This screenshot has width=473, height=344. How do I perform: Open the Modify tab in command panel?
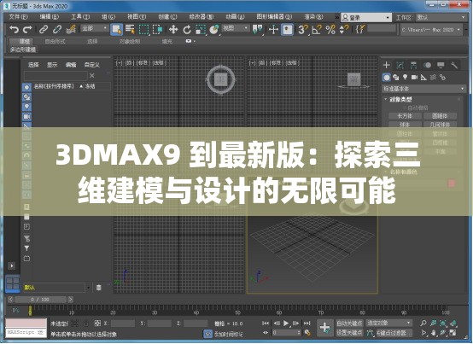pos(400,65)
